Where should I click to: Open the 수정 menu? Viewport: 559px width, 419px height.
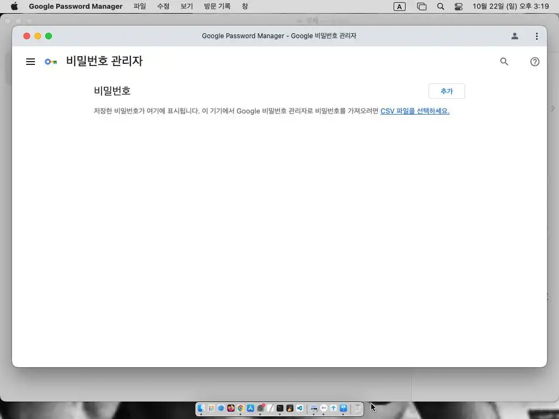pyautogui.click(x=163, y=7)
